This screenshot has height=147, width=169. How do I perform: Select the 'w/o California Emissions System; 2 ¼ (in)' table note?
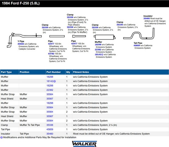tap(95, 125)
